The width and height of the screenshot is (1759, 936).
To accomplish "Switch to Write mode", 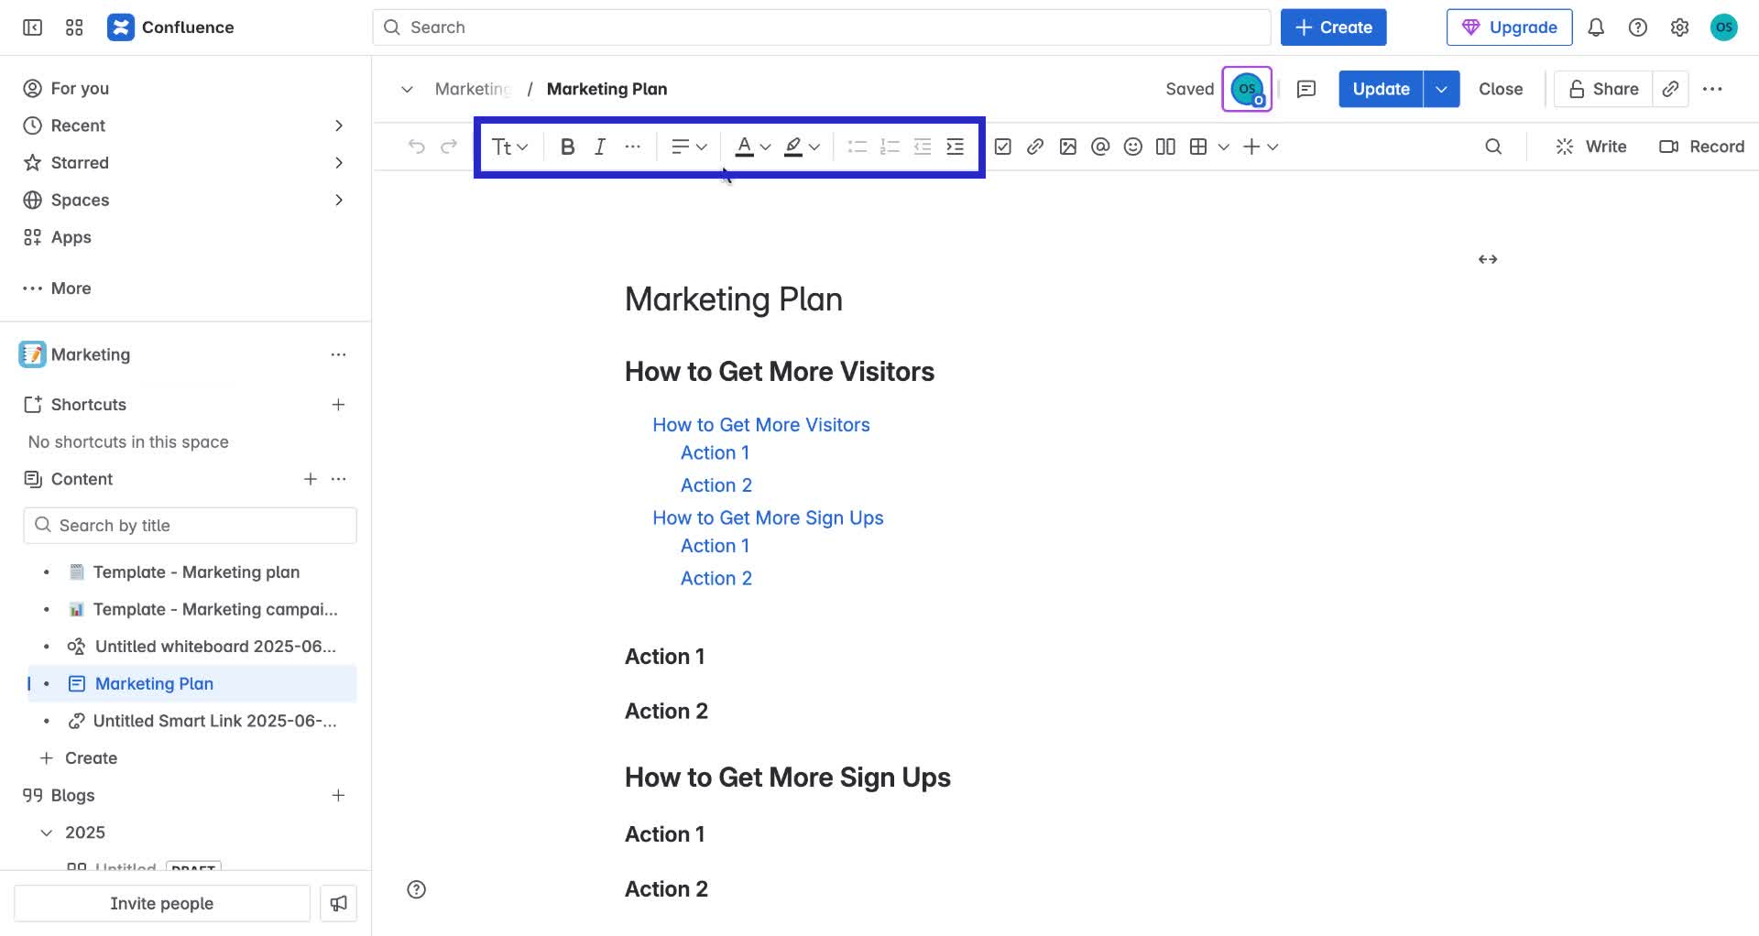I will [1591, 146].
